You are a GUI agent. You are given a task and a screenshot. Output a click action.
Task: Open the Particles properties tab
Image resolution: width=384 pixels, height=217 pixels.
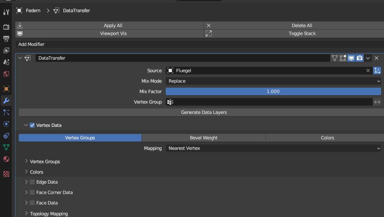(x=6, y=112)
